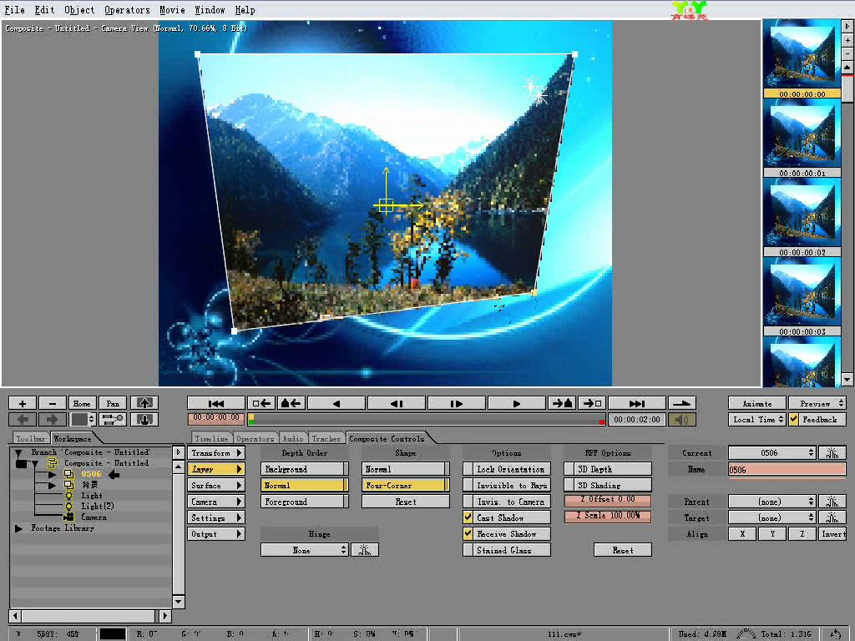Image resolution: width=855 pixels, height=641 pixels.
Task: Open the Parent (none) dropdown
Action: coord(772,502)
